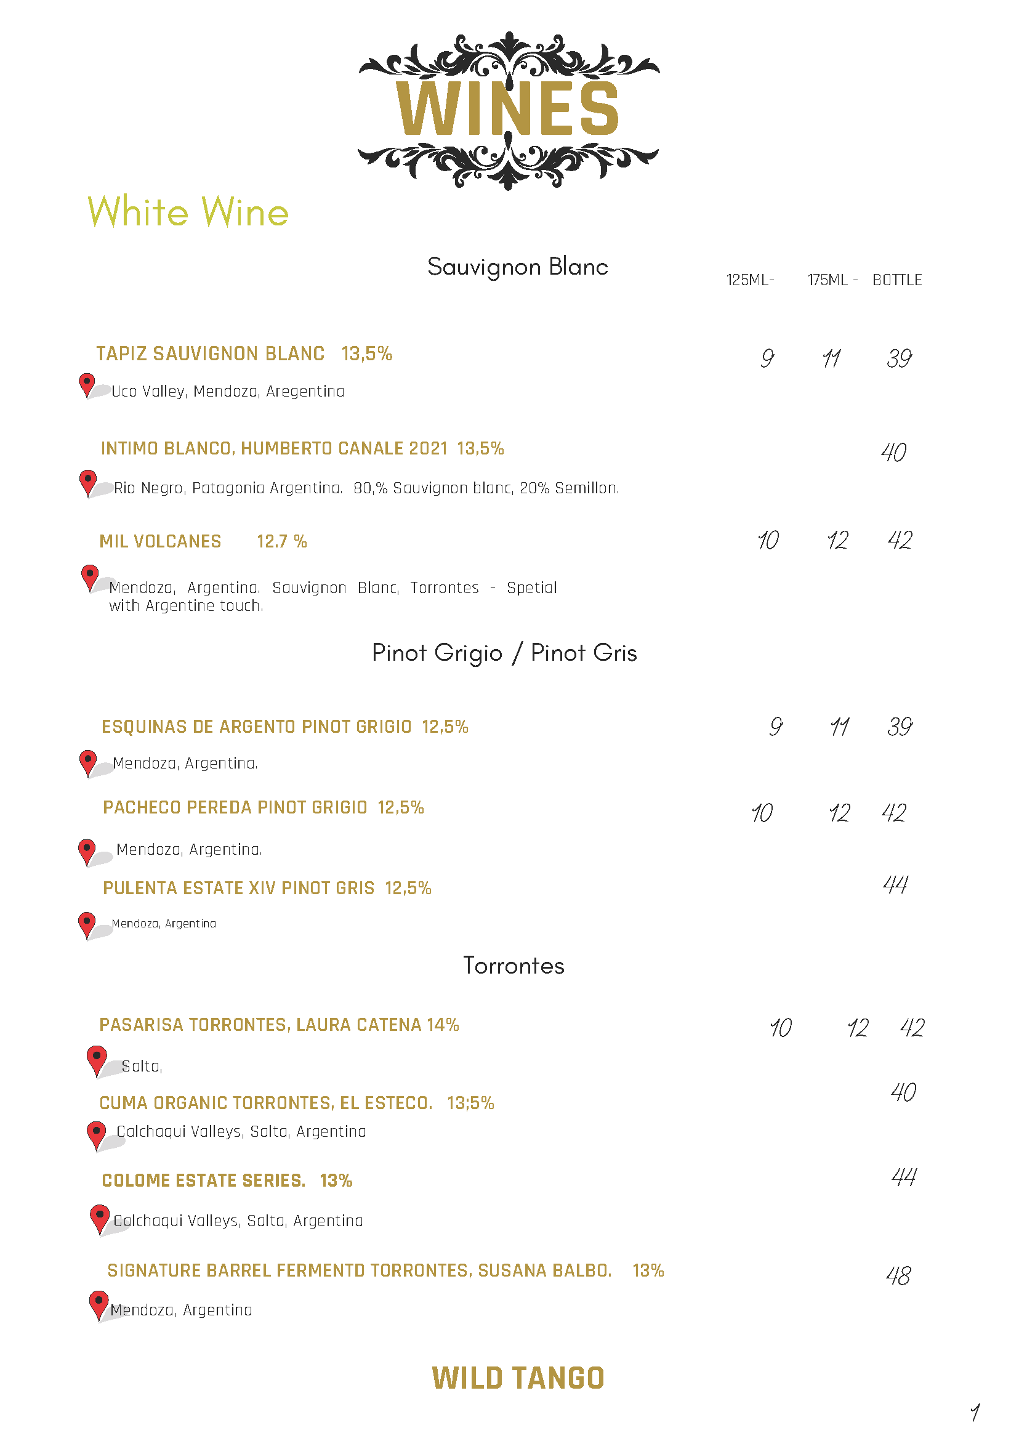Click the location pin next to Rio Negro
Image resolution: width=1019 pixels, height=1441 pixels.
[89, 482]
